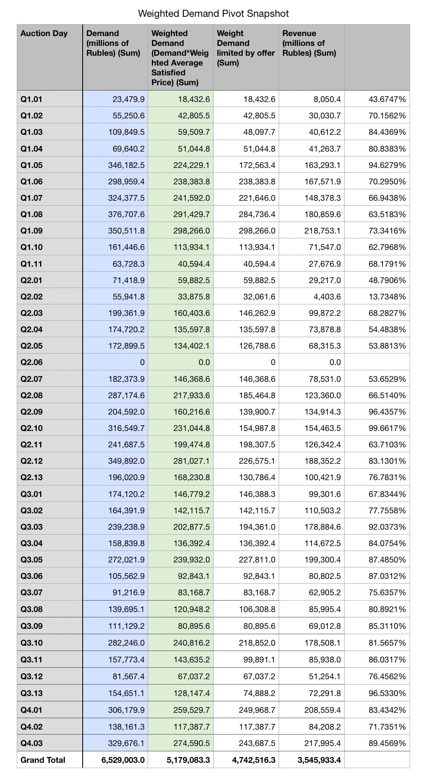426x780 pixels.
Task: Select revenue cell 134,914.3
Action: point(312,412)
